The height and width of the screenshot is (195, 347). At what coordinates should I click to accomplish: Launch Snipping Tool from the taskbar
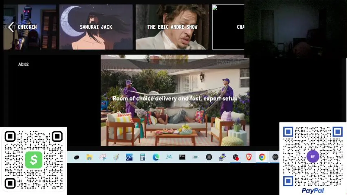103,157
